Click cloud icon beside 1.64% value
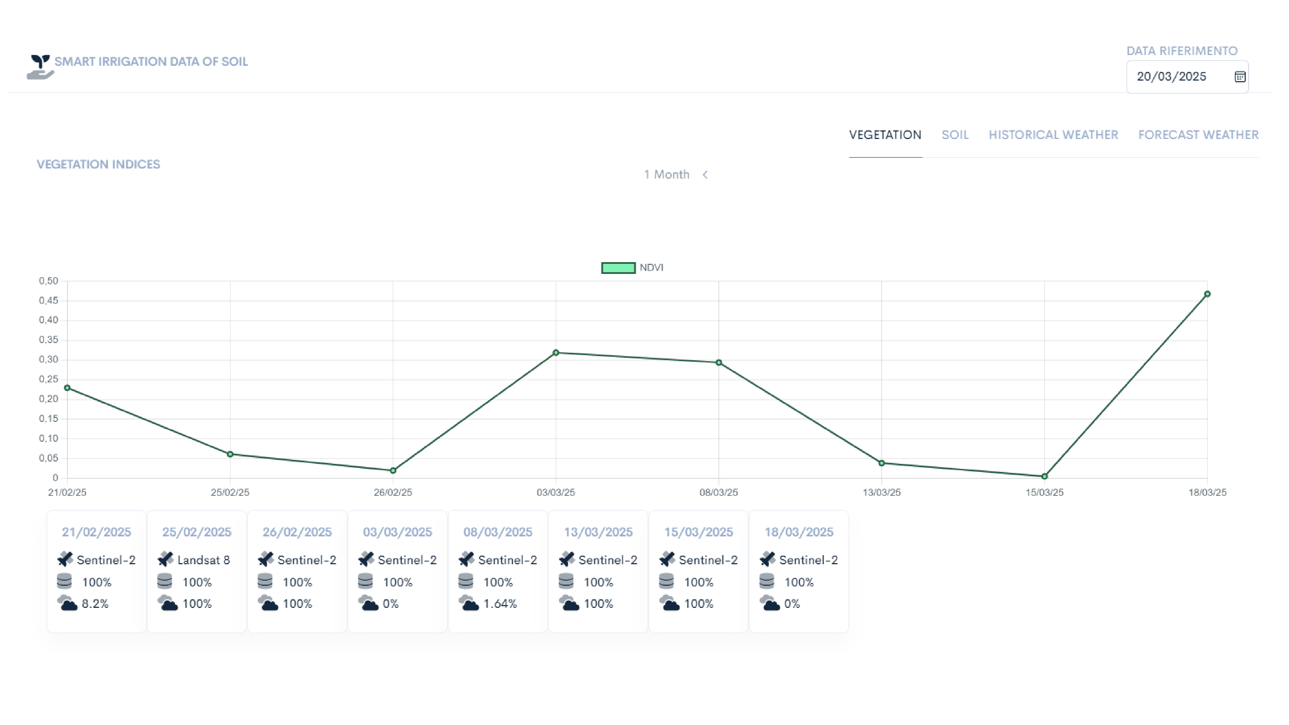Viewport: 1289px width, 725px height. pyautogui.click(x=468, y=603)
